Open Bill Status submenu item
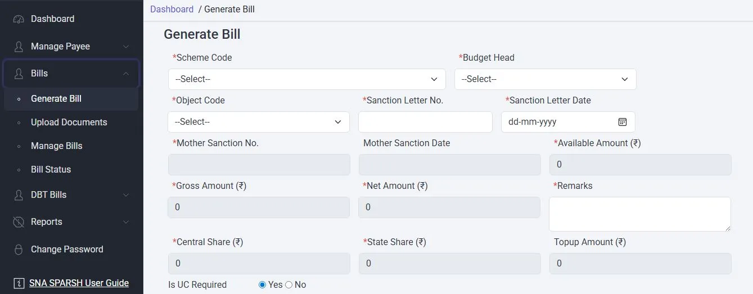 click(x=51, y=169)
